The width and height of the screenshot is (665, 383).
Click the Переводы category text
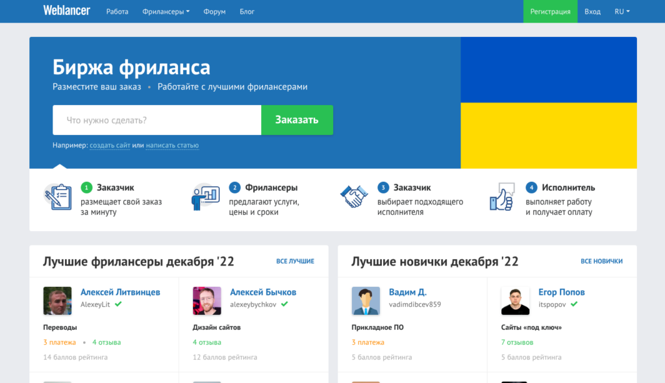coord(60,327)
